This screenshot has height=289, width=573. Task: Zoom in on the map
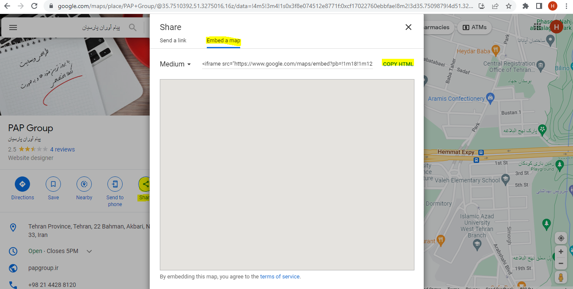(561, 251)
